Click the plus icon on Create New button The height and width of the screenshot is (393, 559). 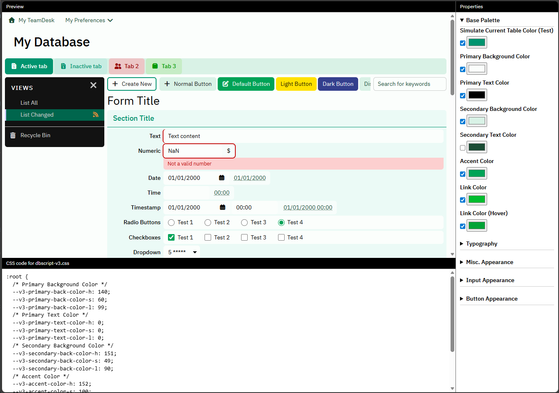[x=115, y=84]
